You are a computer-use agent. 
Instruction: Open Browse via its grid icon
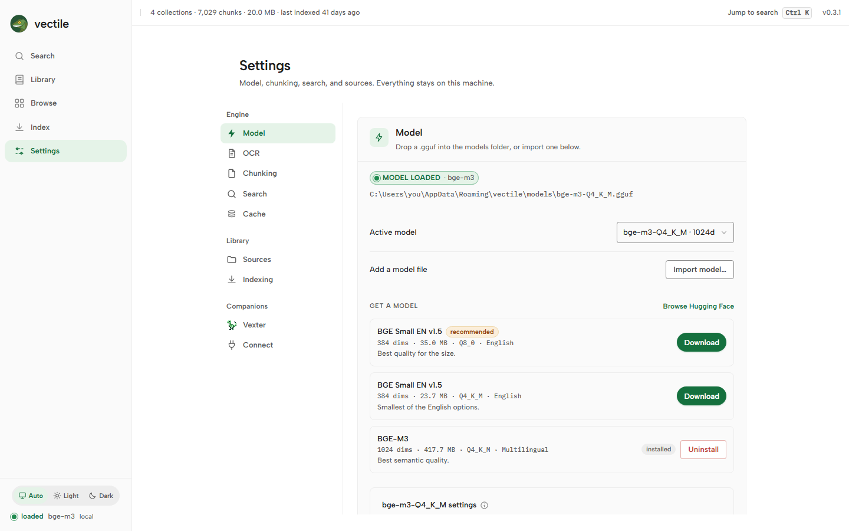pyautogui.click(x=19, y=103)
